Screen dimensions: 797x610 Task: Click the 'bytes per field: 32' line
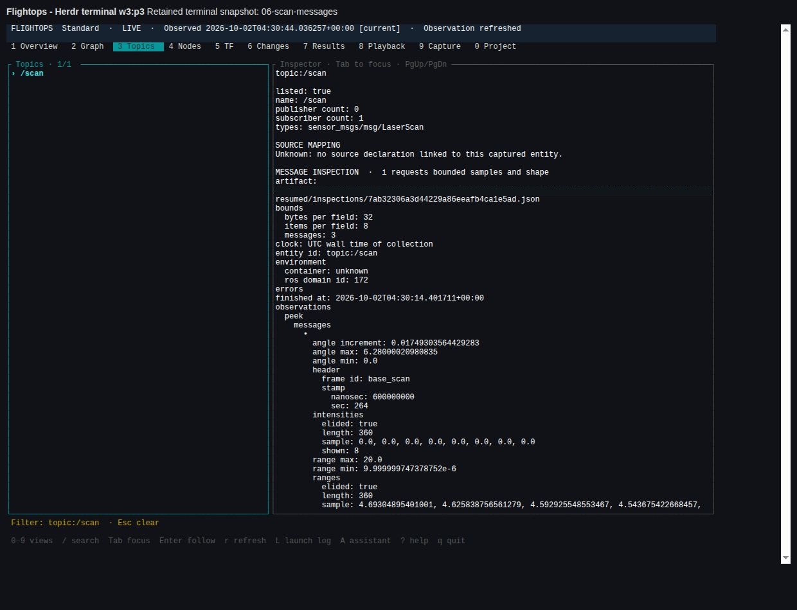(x=328, y=217)
